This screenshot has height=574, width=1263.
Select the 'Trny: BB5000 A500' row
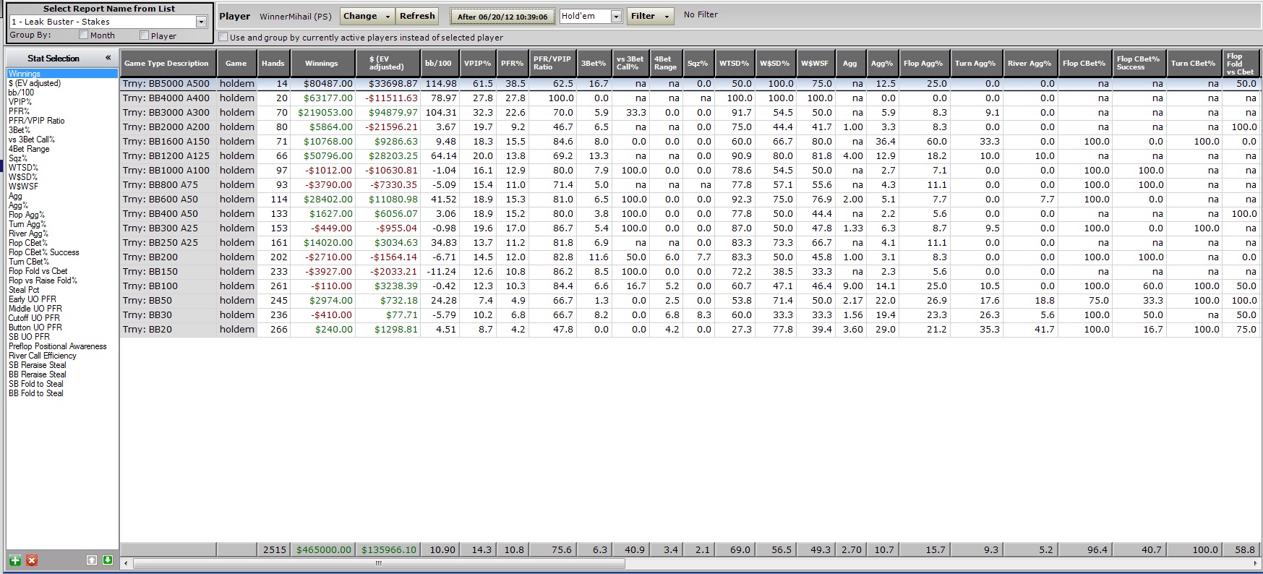[690, 84]
